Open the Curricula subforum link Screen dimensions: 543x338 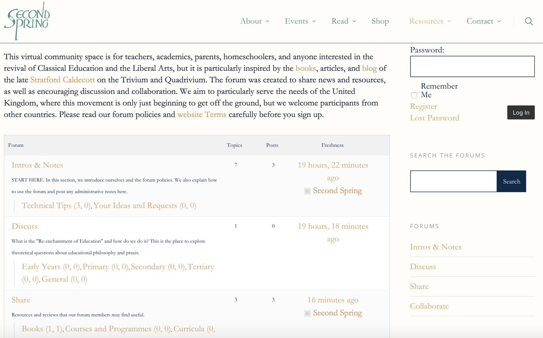click(194, 329)
